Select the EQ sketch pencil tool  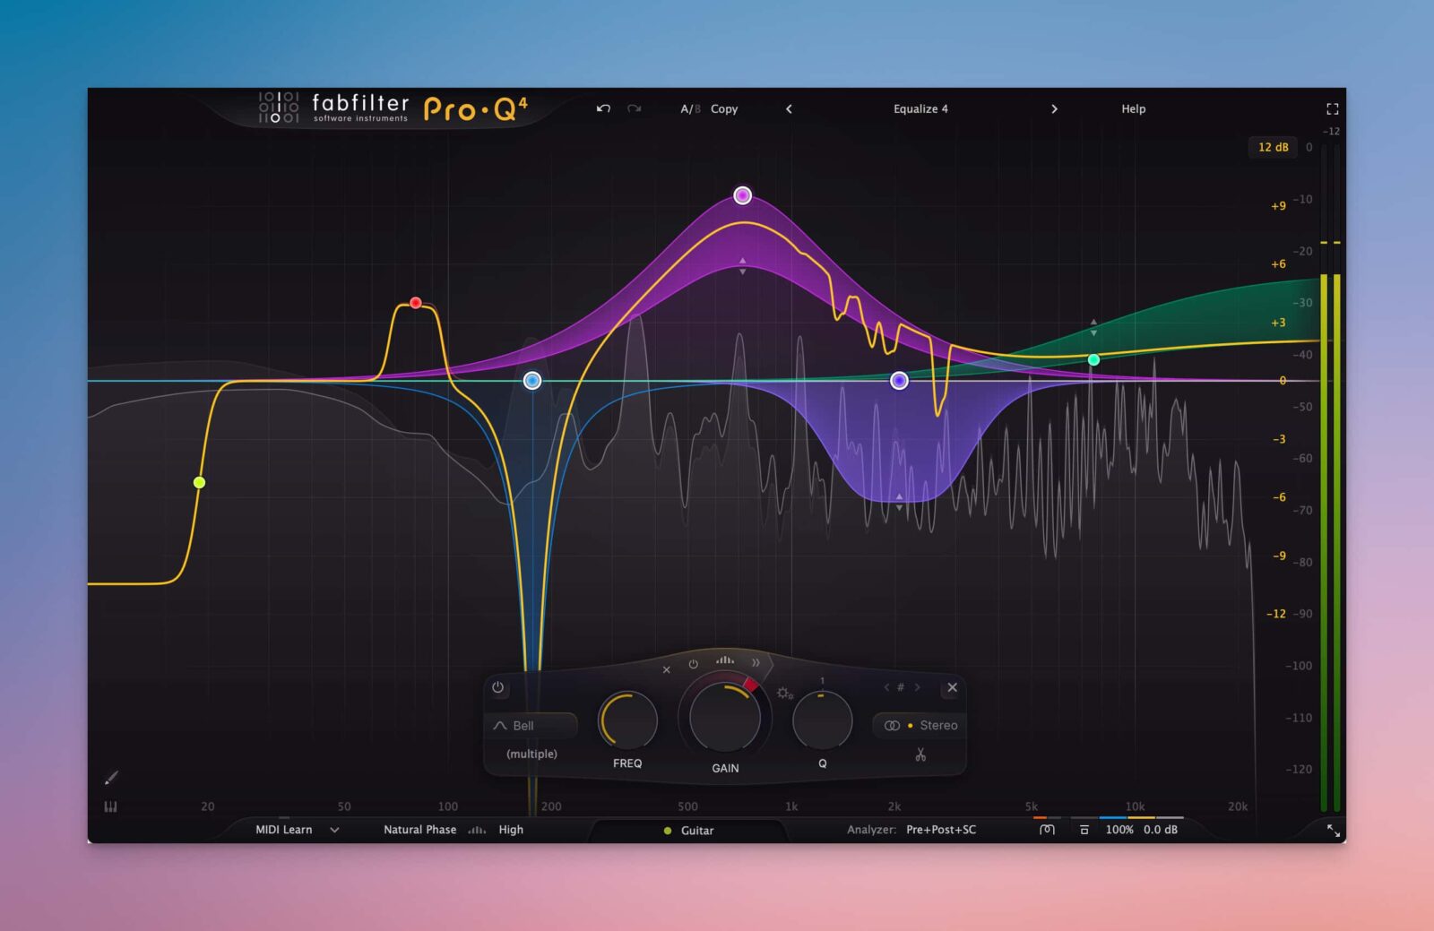point(111,778)
